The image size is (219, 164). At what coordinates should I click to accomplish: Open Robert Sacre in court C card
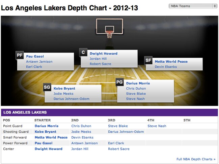[x=101, y=64]
